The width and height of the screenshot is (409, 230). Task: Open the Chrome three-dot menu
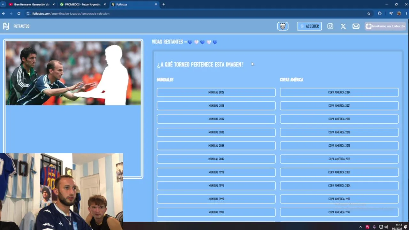[x=406, y=13]
